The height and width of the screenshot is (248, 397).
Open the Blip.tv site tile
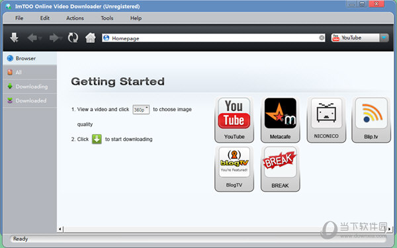point(371,120)
